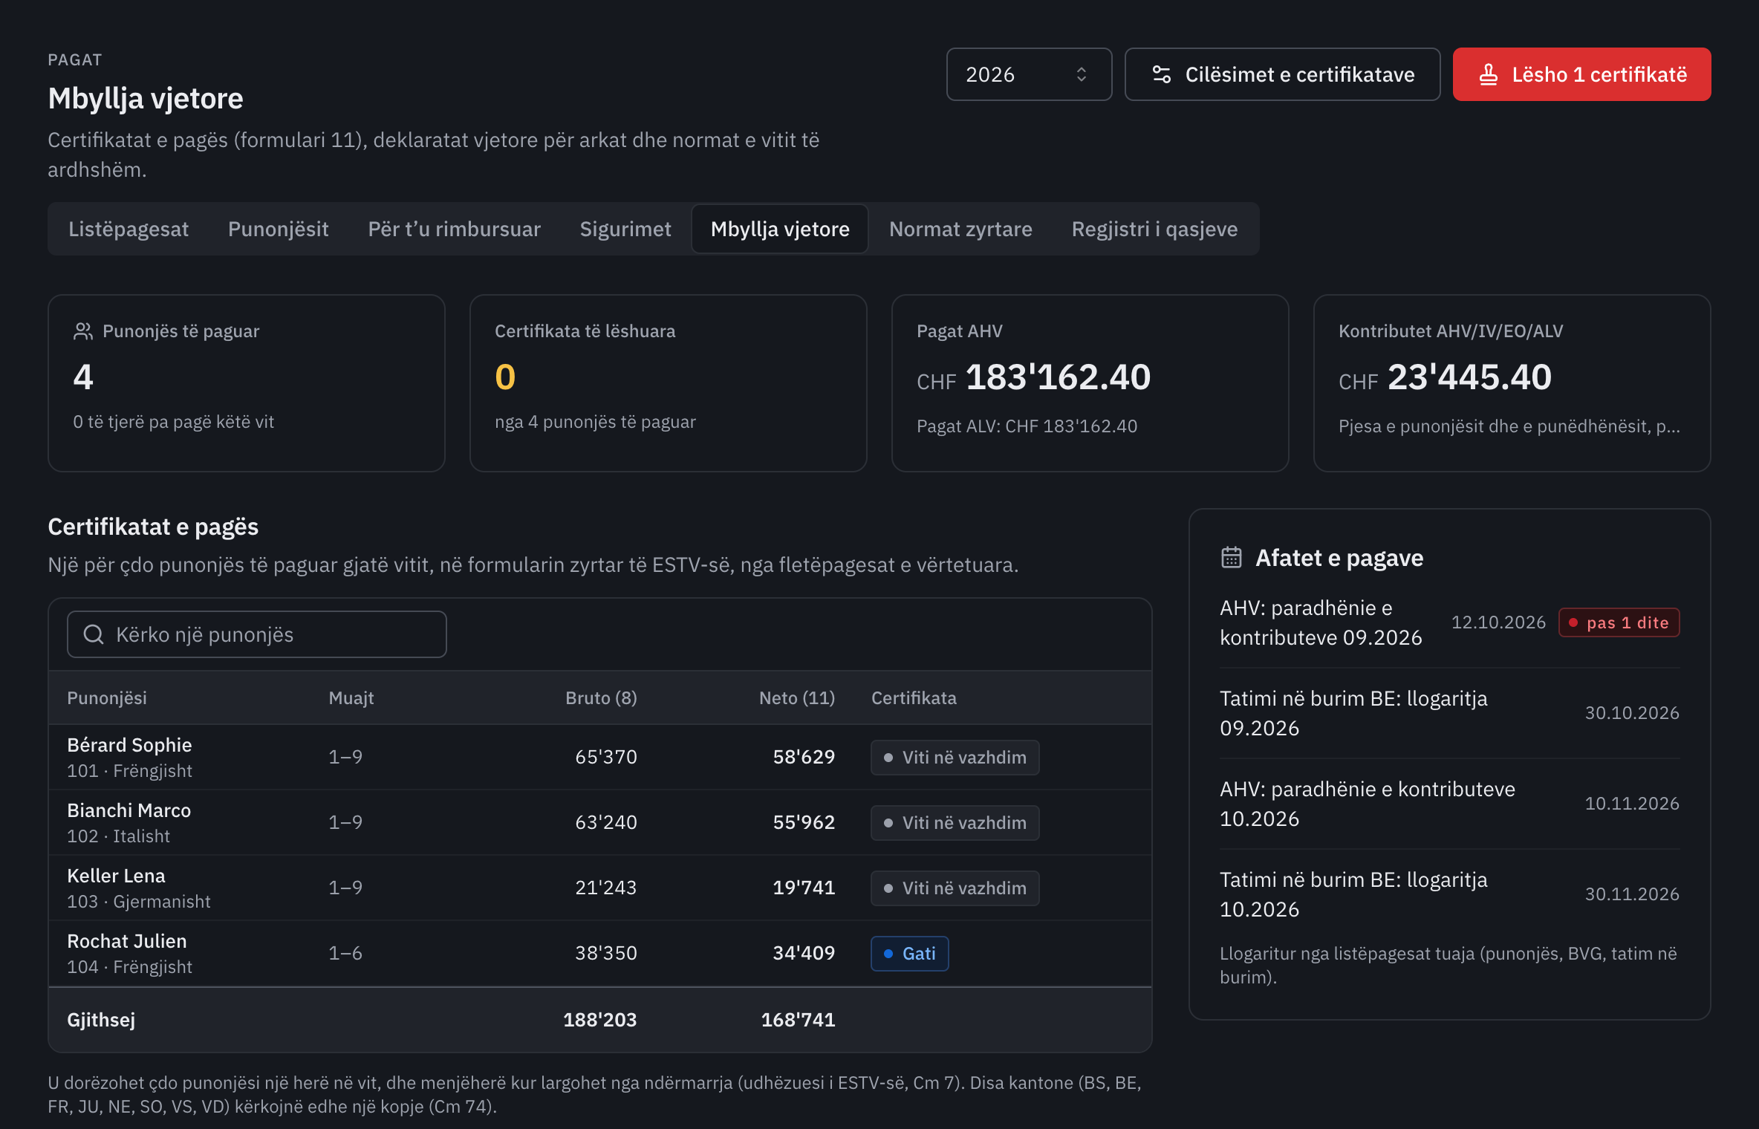1759x1129 pixels.
Task: Click the Rochat Julien employee name
Action: pyautogui.click(x=127, y=941)
